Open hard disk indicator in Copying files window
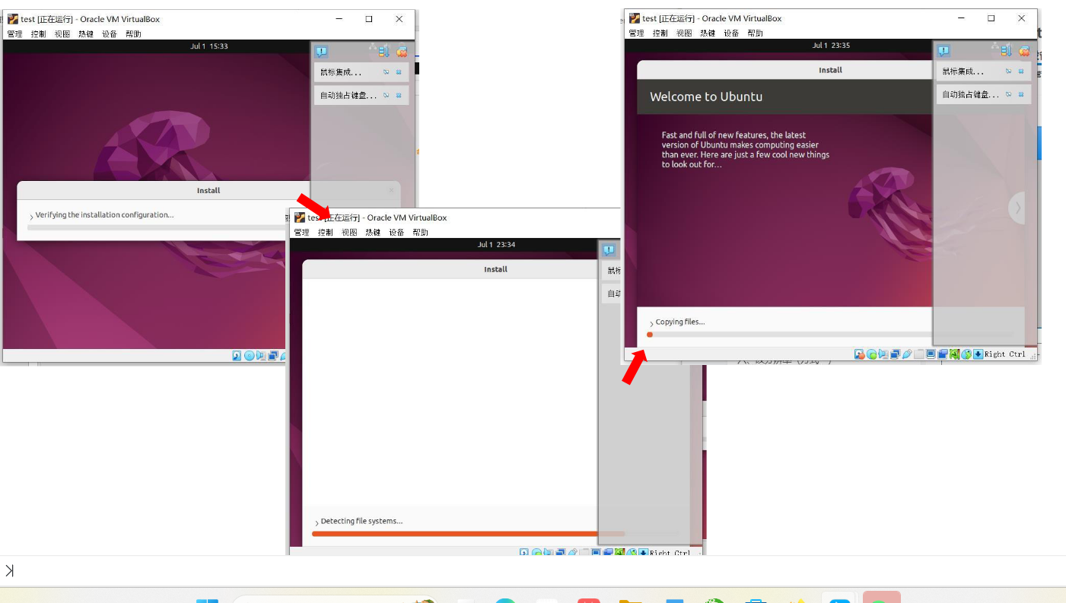 pyautogui.click(x=860, y=354)
